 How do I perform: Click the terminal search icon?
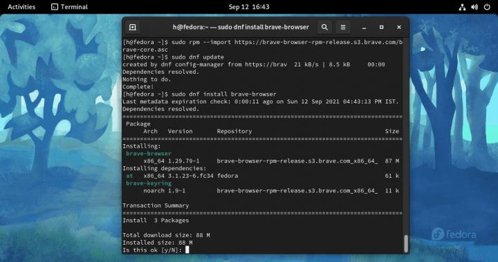coord(324,27)
